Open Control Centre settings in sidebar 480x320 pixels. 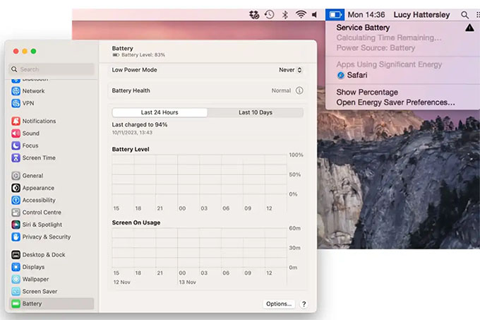(x=42, y=212)
